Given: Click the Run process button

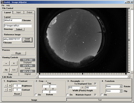Looking at the screenshot, I should (18, 53).
